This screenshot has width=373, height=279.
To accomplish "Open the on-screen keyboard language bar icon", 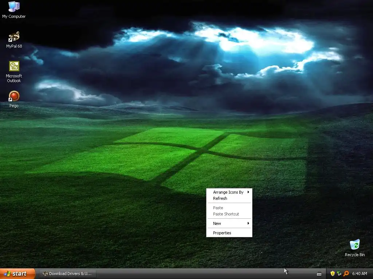I will 319,274.
